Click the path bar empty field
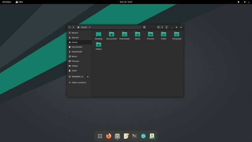Viewport: 252px width, 142px height. (117, 27)
